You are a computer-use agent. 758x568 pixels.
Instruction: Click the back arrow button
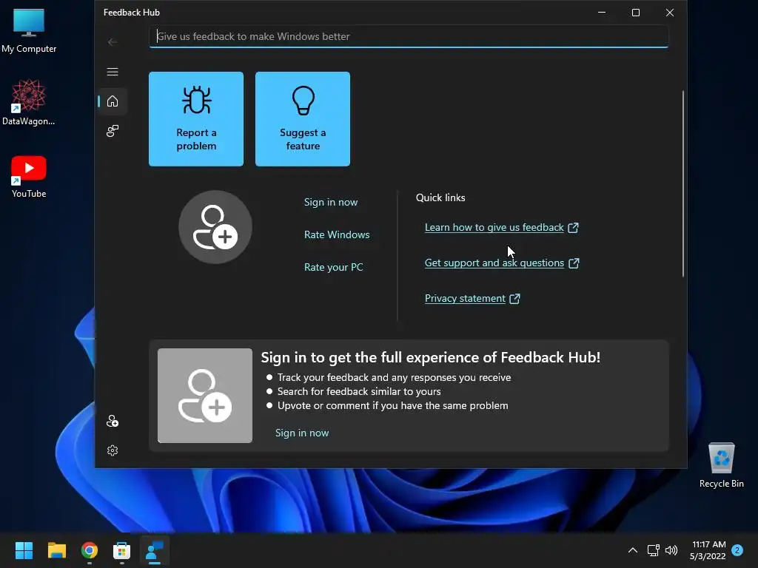pos(113,42)
